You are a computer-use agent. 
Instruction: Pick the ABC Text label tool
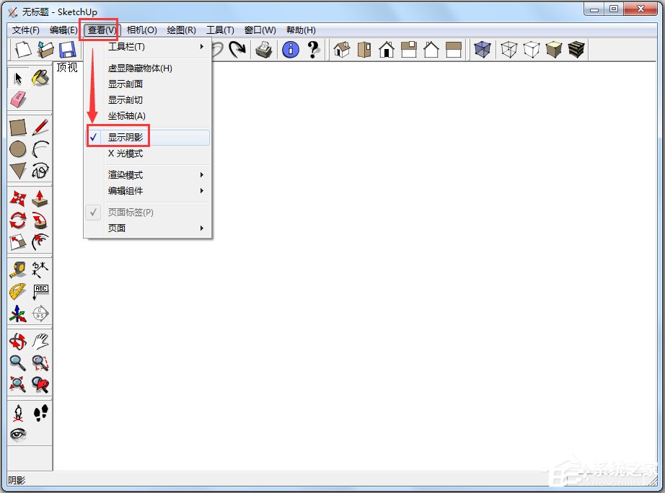[x=40, y=292]
